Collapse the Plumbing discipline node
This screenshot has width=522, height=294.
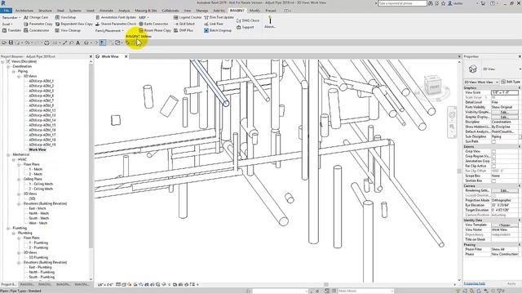(8, 229)
